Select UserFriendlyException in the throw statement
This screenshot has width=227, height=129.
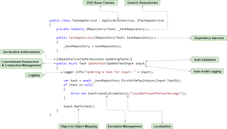pos(106,93)
